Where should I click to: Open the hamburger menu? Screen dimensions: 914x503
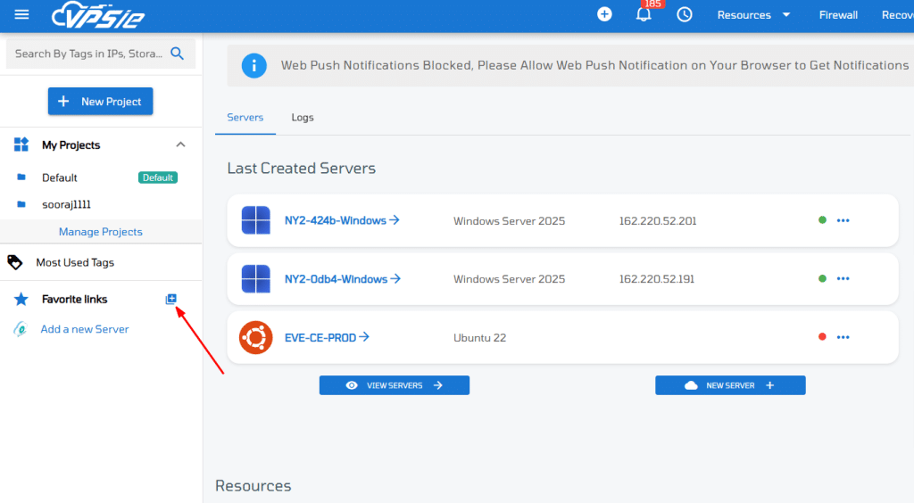click(21, 14)
